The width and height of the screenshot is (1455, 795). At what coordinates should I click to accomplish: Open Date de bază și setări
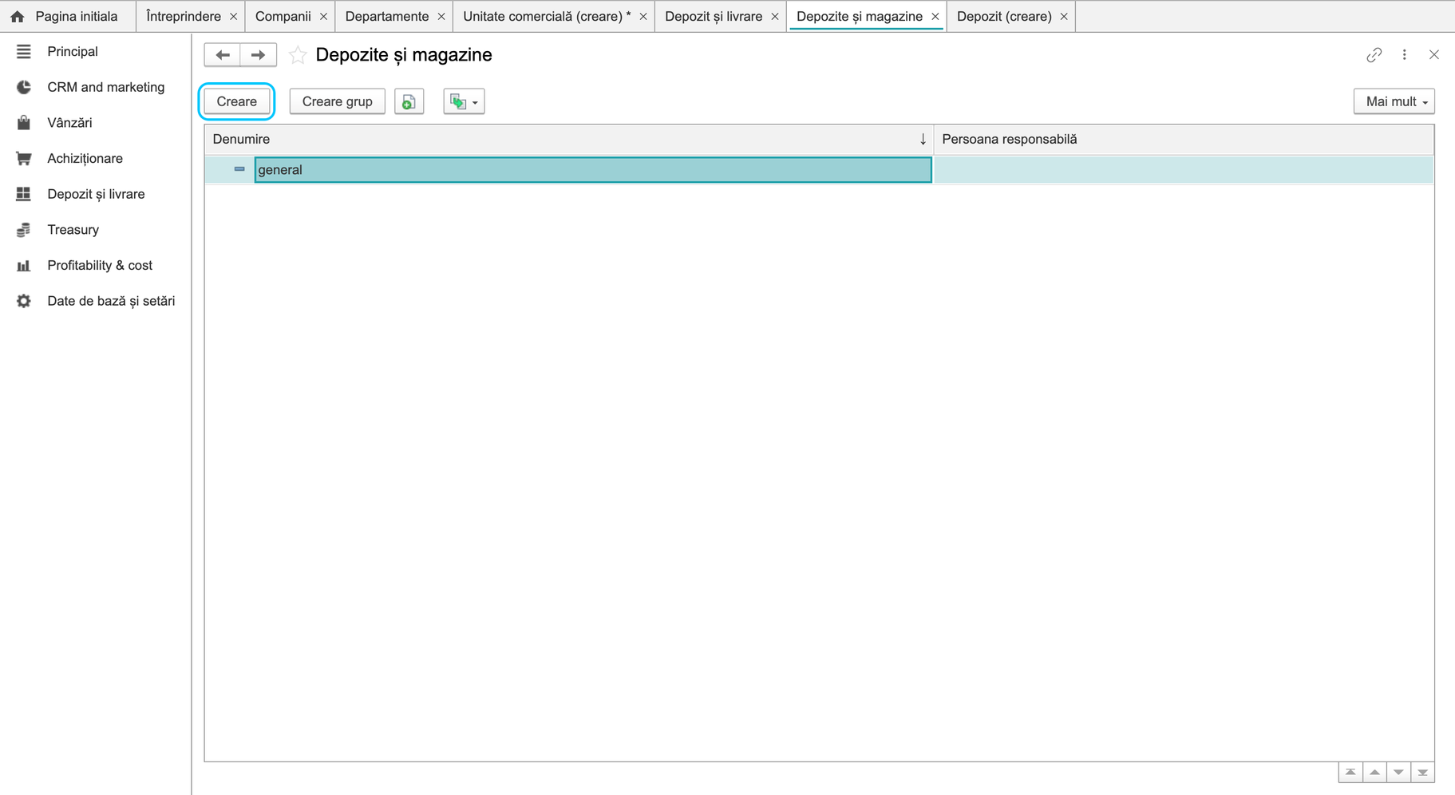click(x=111, y=301)
